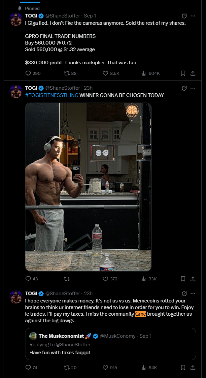Viewport: 206px width, 378px height.
Task: Open the #TOGISFITNESSTHING hashtag
Action: coord(51,95)
